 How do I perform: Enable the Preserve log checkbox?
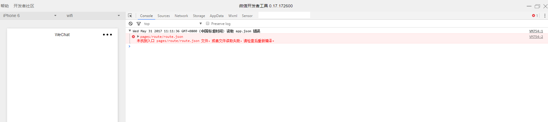(208, 23)
